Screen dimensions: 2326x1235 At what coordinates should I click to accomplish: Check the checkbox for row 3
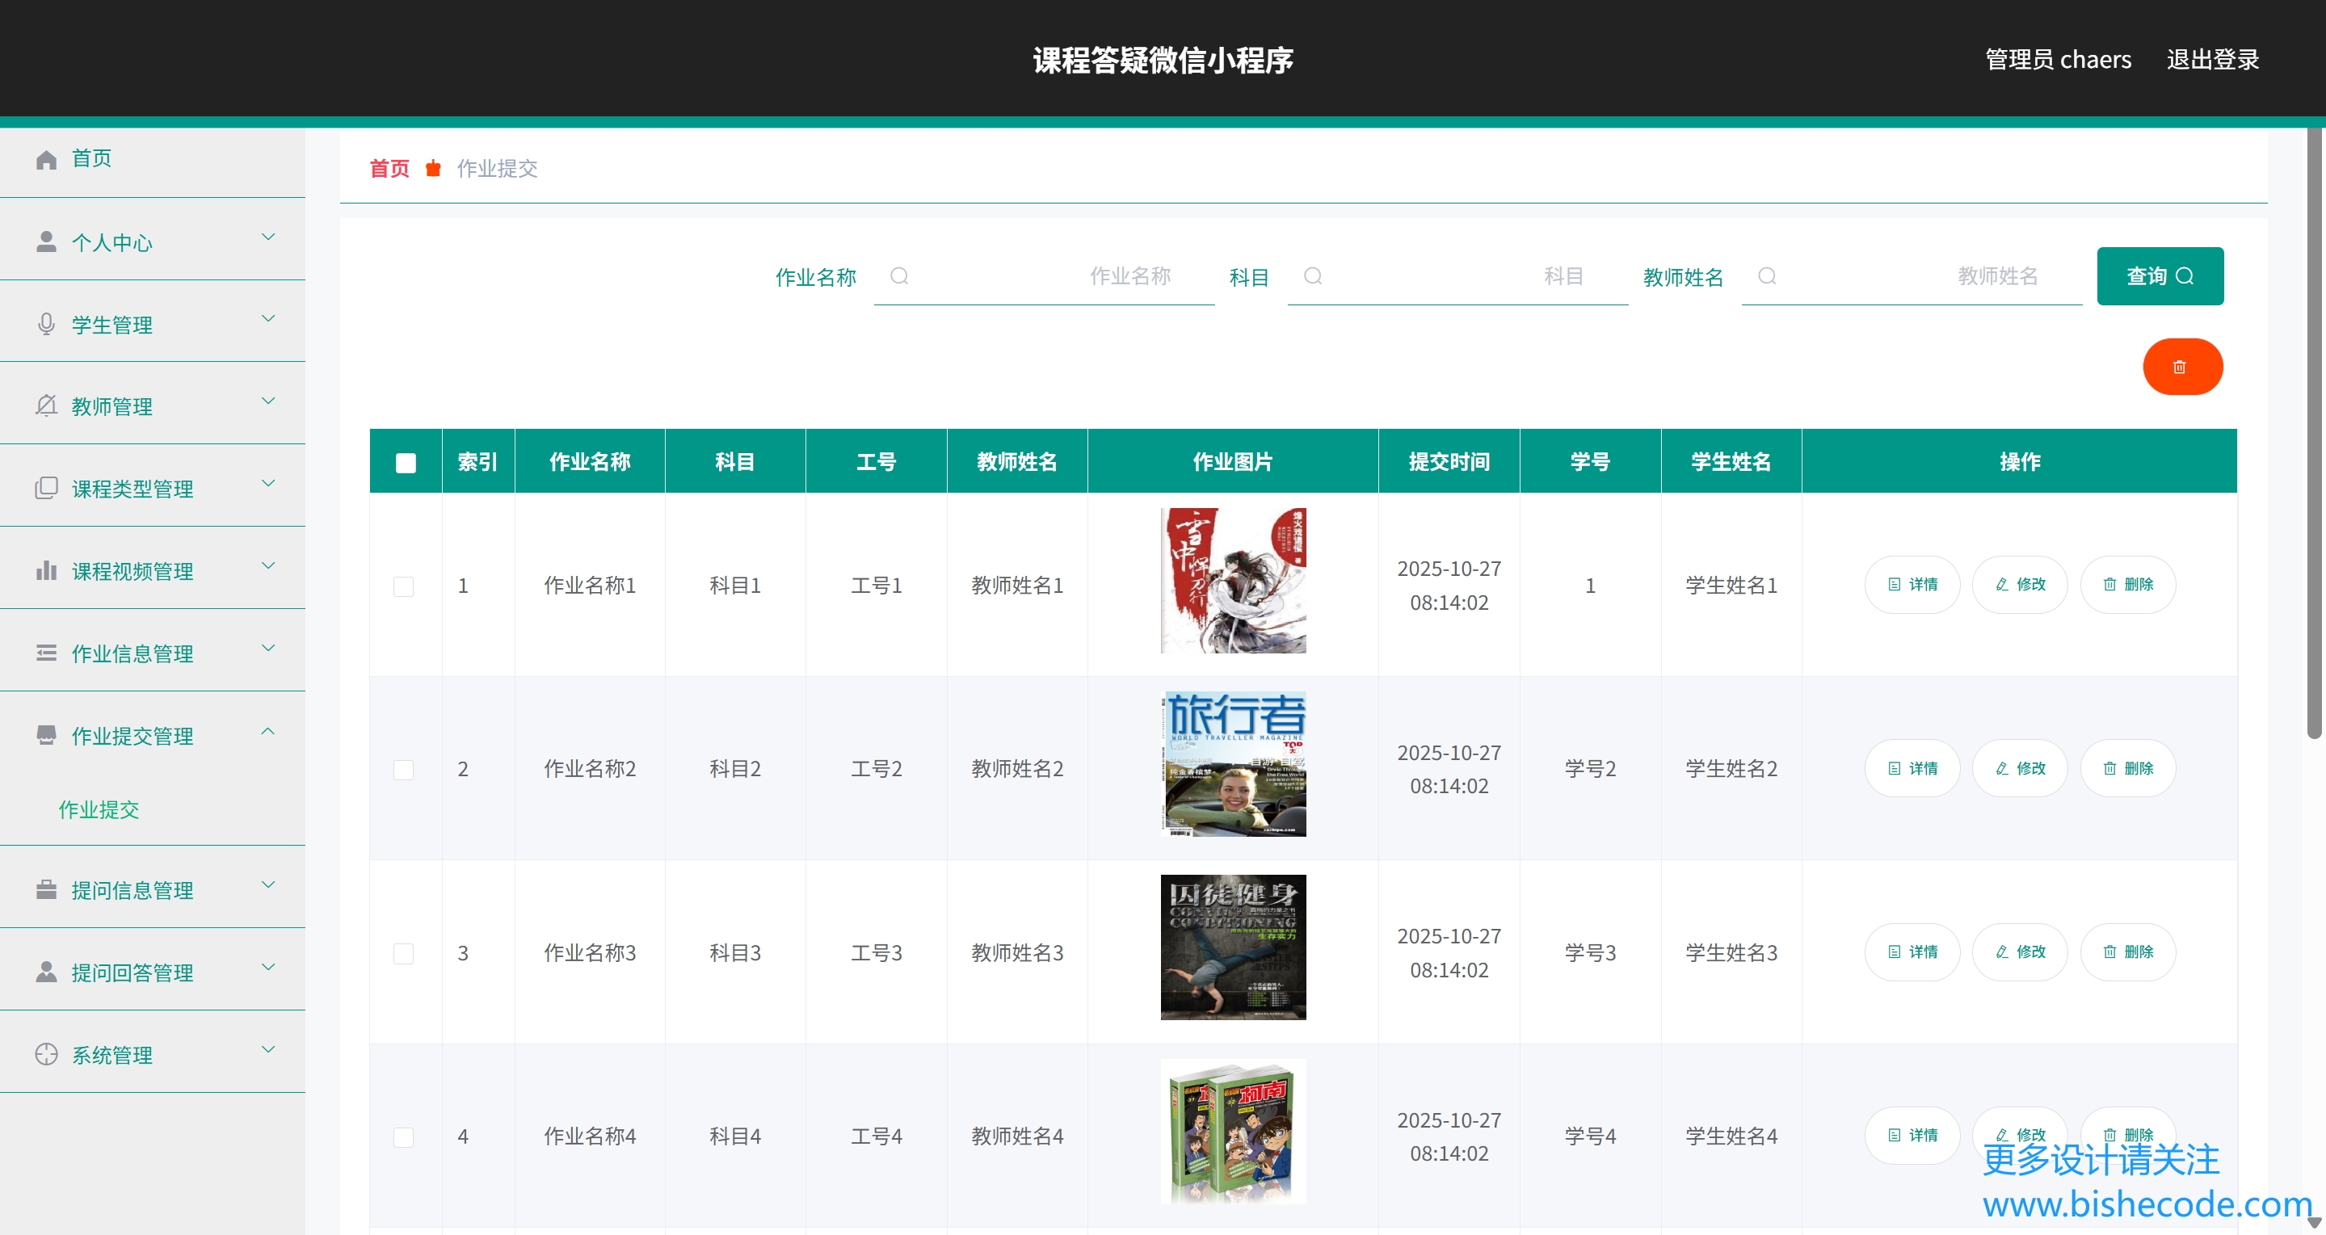pos(404,953)
